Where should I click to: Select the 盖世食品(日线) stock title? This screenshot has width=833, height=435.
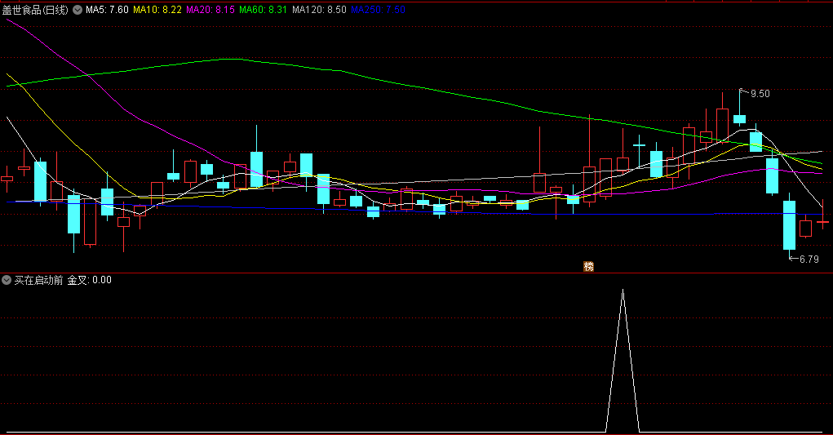tap(35, 10)
